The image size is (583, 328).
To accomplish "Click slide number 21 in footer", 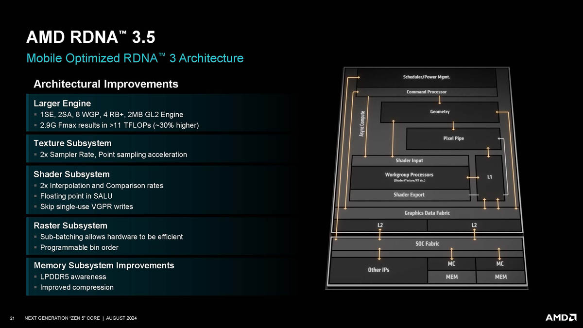I will point(12,318).
